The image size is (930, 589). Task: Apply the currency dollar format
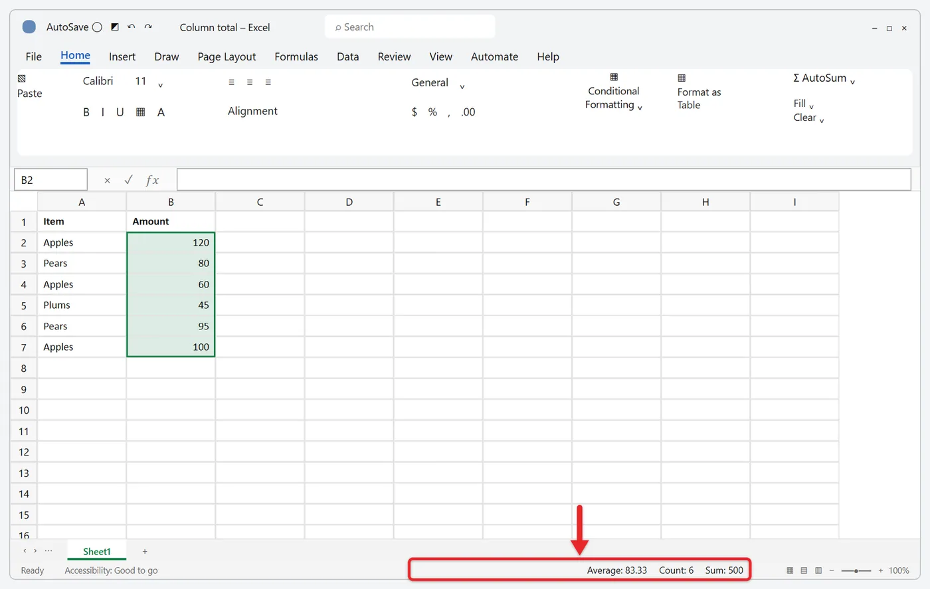(x=415, y=112)
